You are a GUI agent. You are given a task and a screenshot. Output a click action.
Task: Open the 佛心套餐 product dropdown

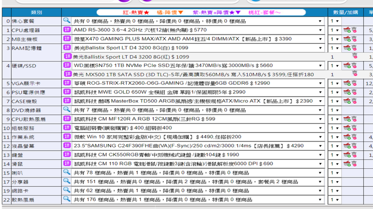[198, 21]
